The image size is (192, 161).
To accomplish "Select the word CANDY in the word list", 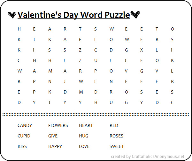I will (x=25, y=125).
